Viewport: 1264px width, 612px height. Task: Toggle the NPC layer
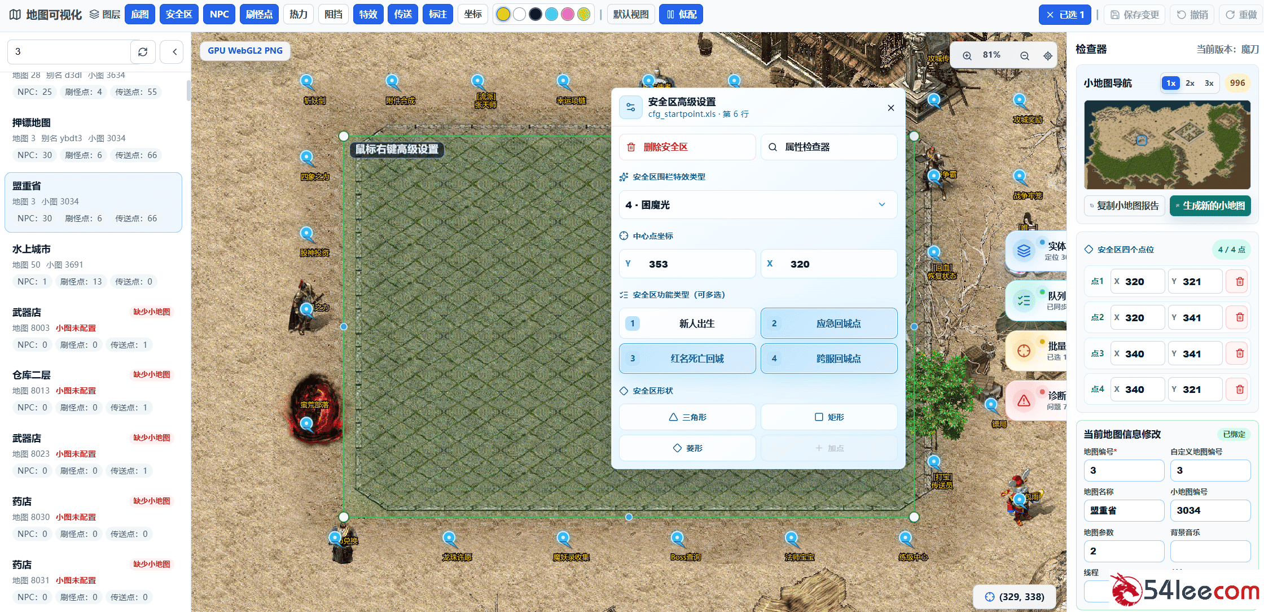(x=219, y=15)
